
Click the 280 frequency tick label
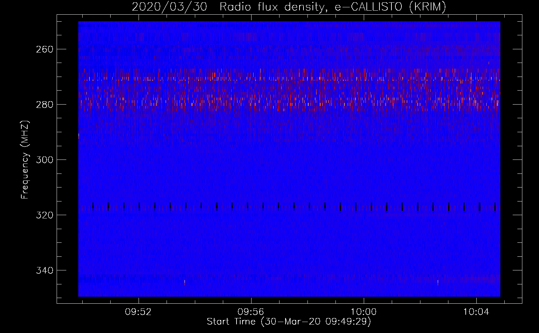[44, 105]
